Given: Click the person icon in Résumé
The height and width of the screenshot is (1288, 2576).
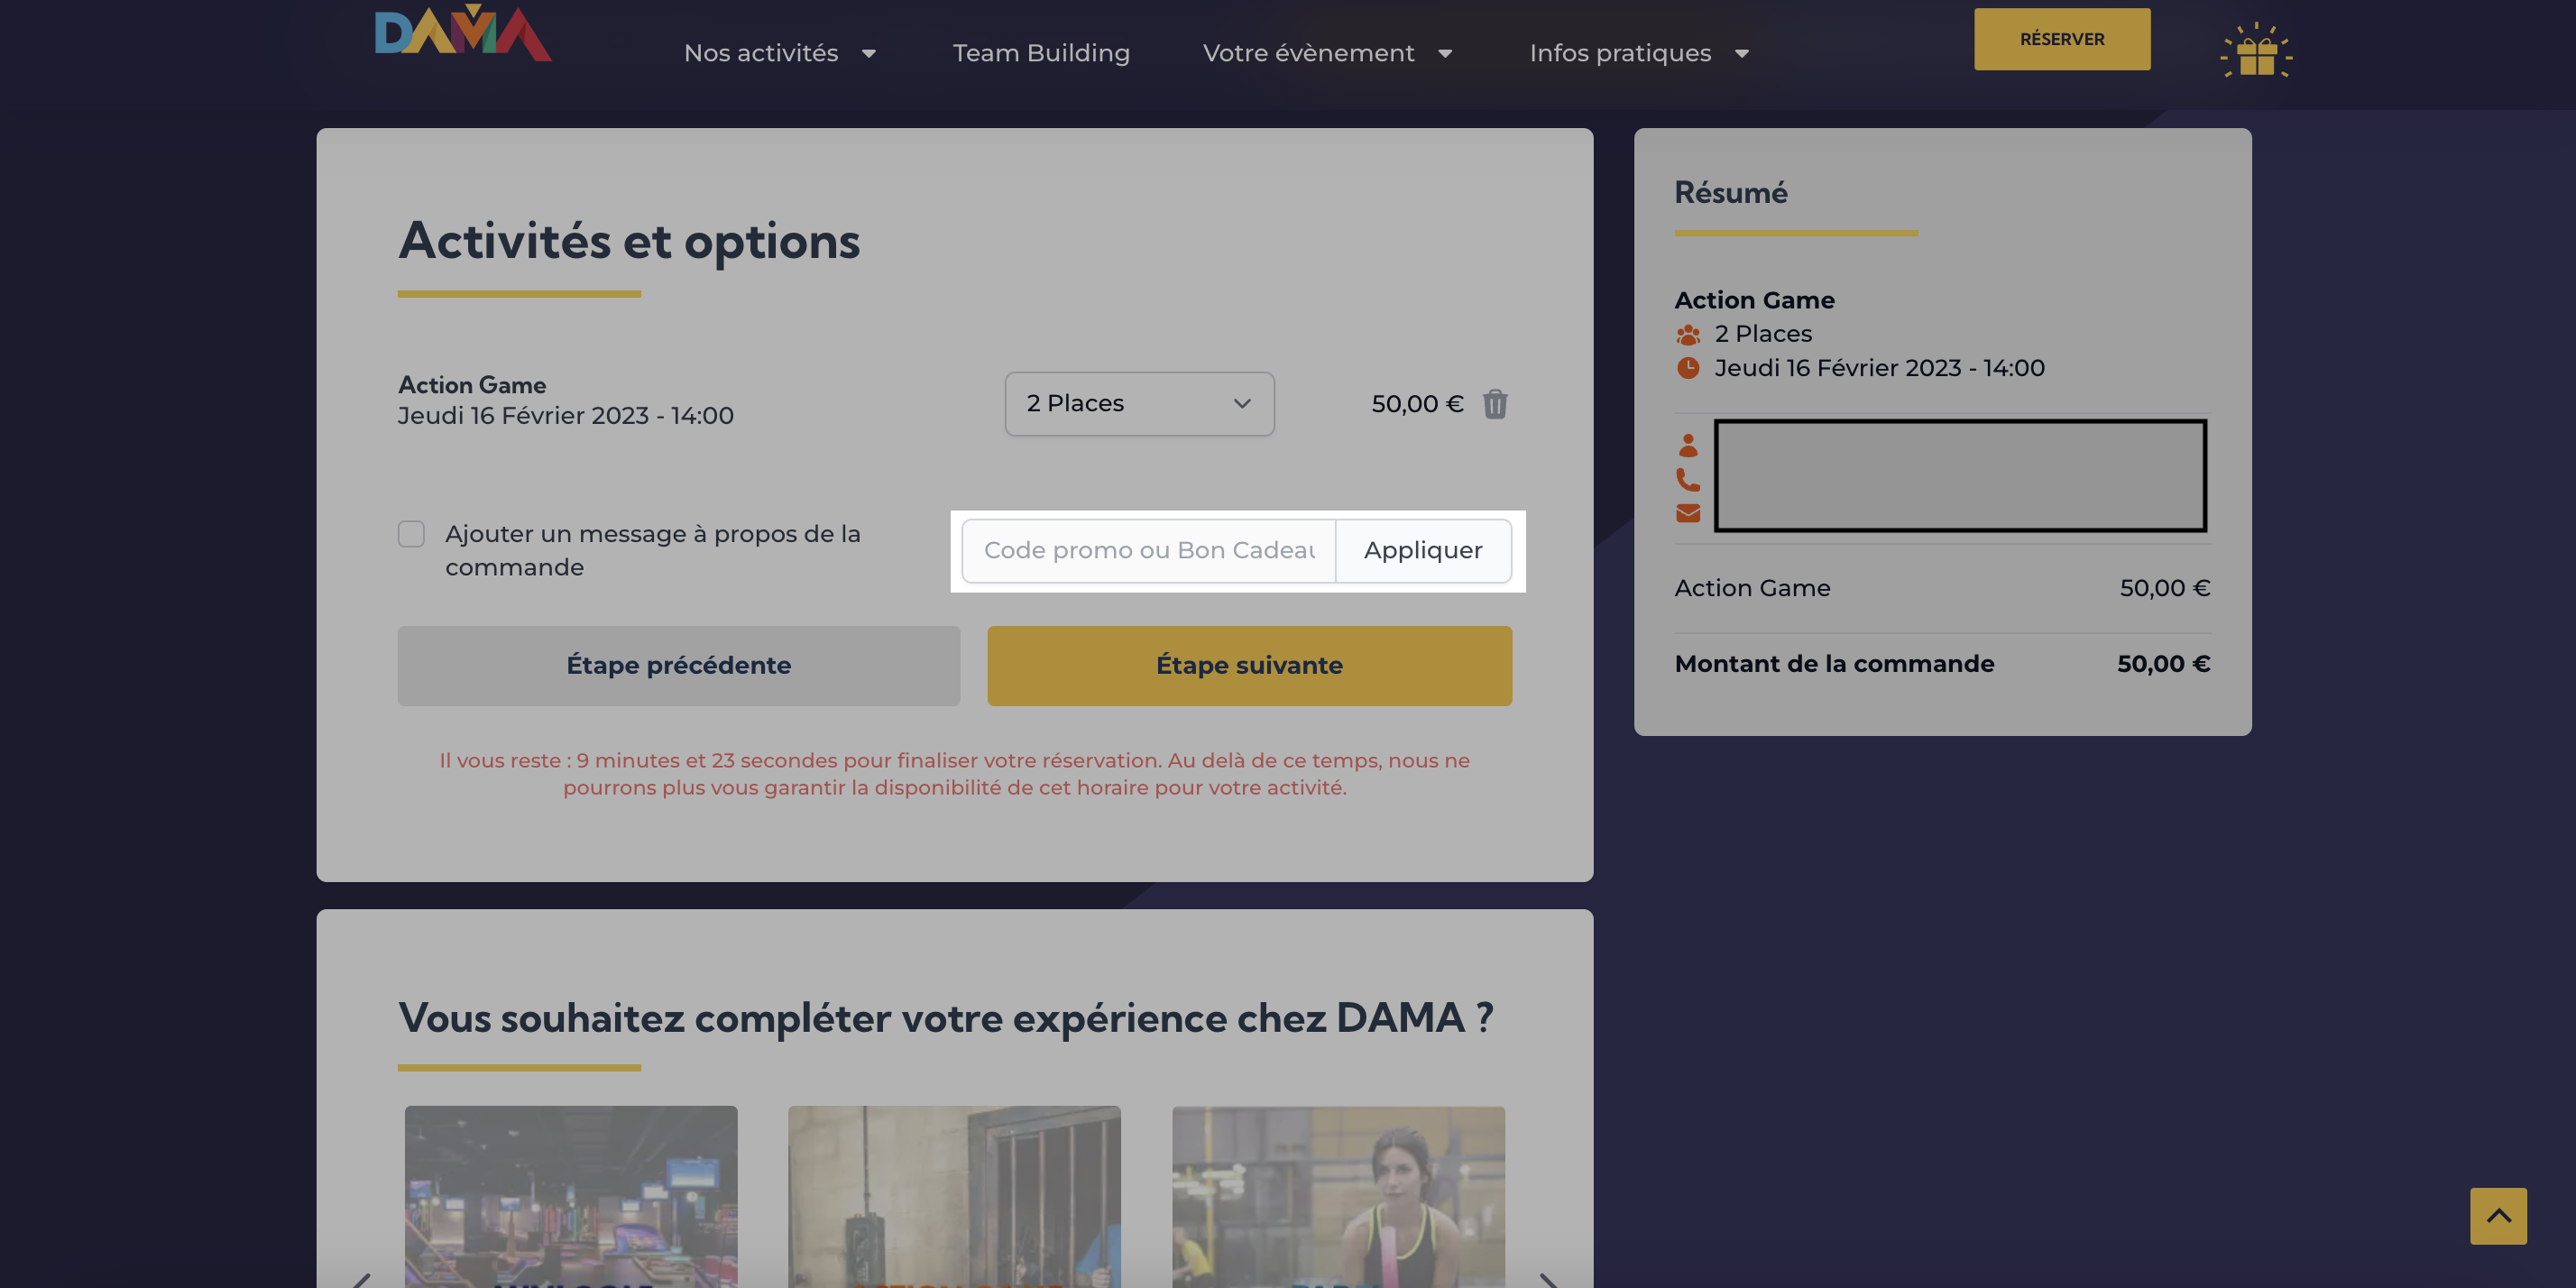Looking at the screenshot, I should click(x=1688, y=445).
